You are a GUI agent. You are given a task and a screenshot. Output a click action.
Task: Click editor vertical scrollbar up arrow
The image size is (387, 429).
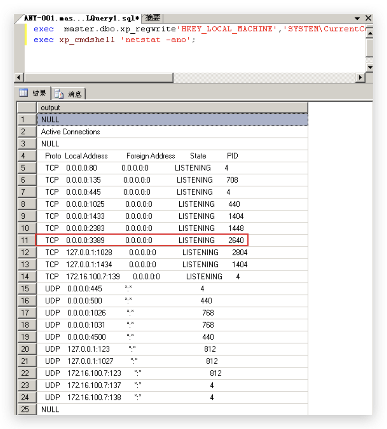(x=370, y=33)
